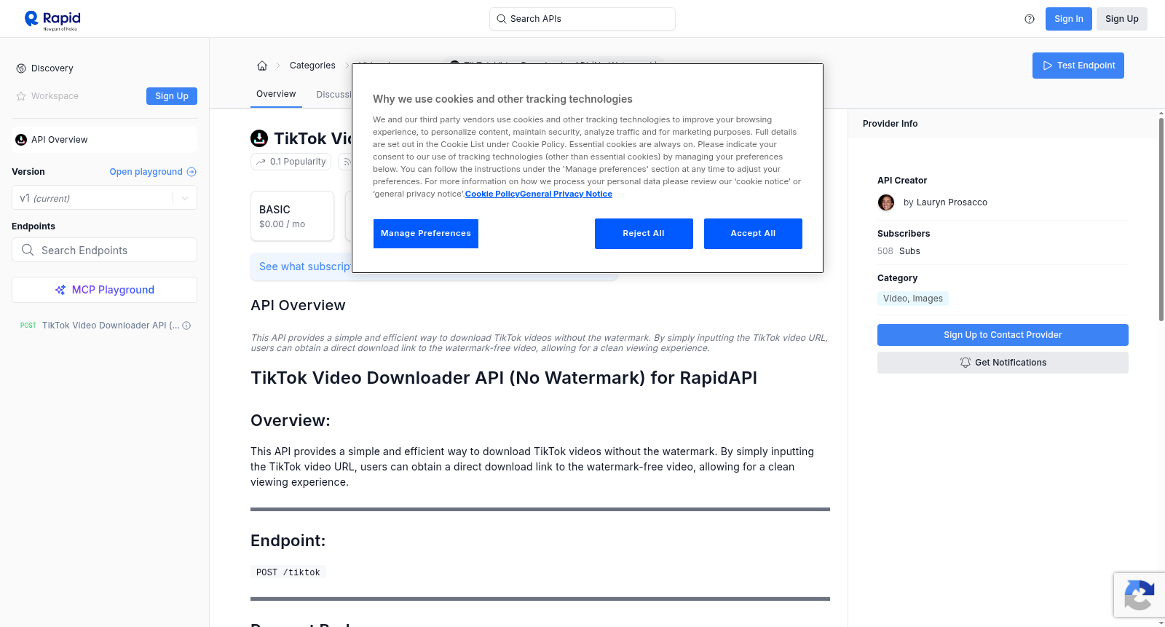
Task: Click the TikTok API download logo icon
Action: click(259, 138)
